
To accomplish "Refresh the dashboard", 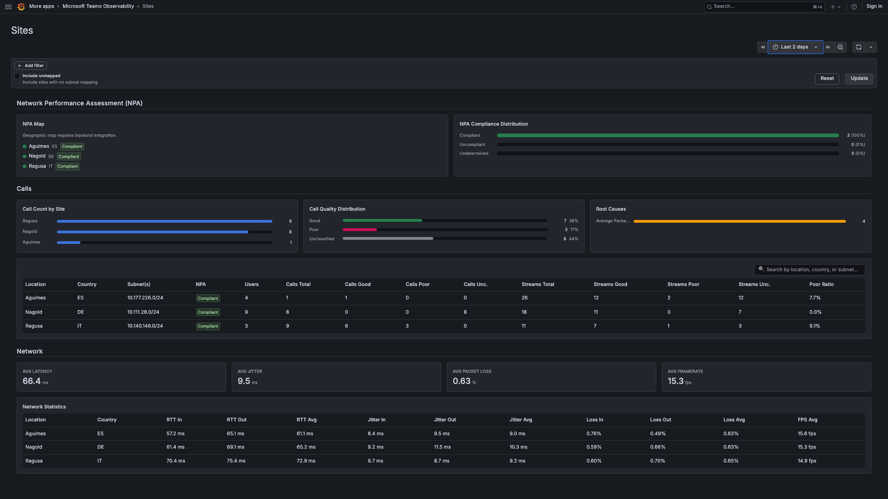I will pyautogui.click(x=858, y=47).
